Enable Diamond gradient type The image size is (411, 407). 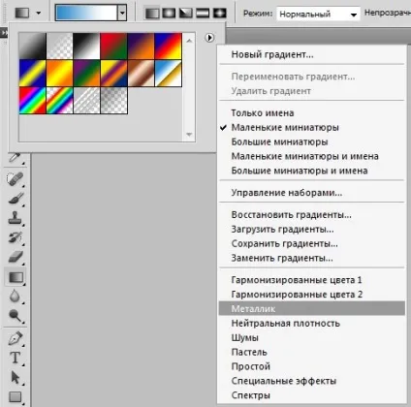[x=219, y=14]
